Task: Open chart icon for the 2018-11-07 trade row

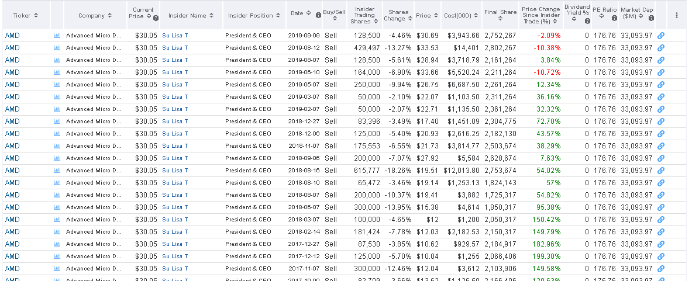Action: pyautogui.click(x=57, y=145)
